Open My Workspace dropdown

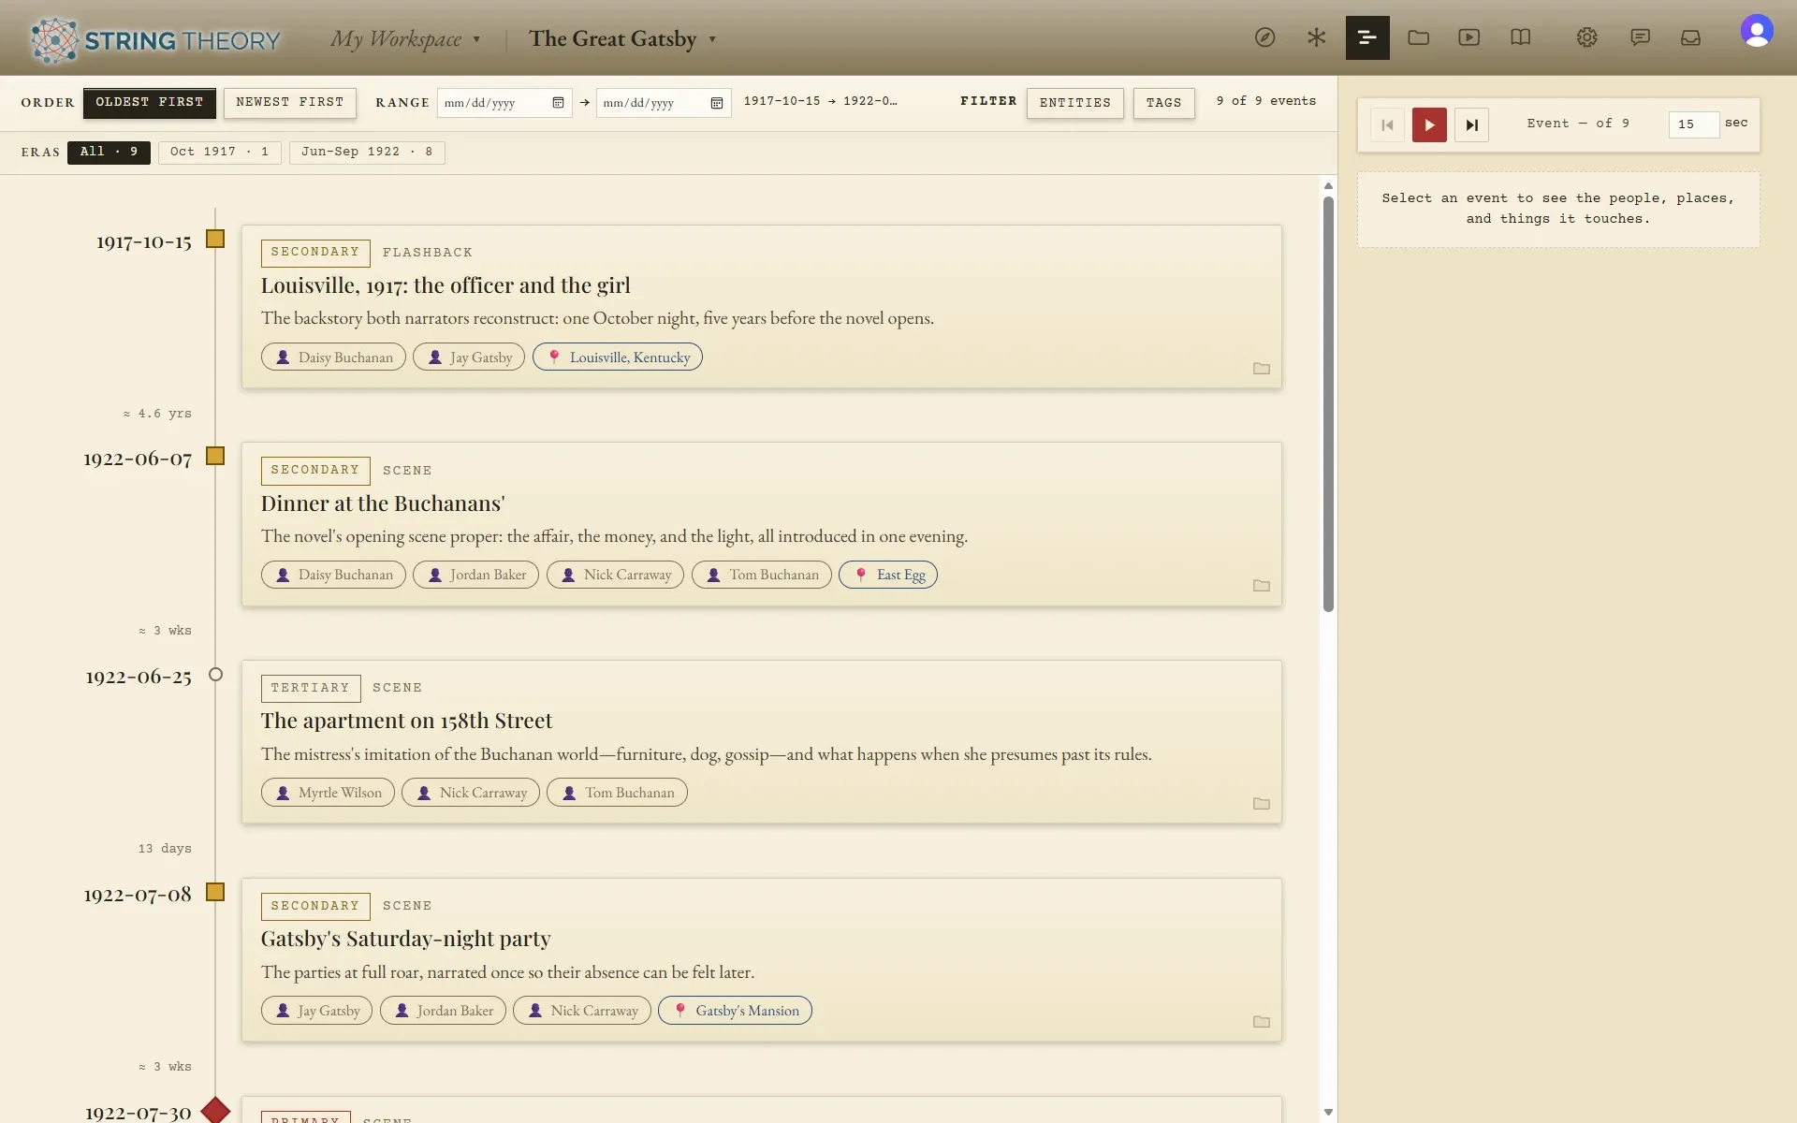[x=405, y=39]
